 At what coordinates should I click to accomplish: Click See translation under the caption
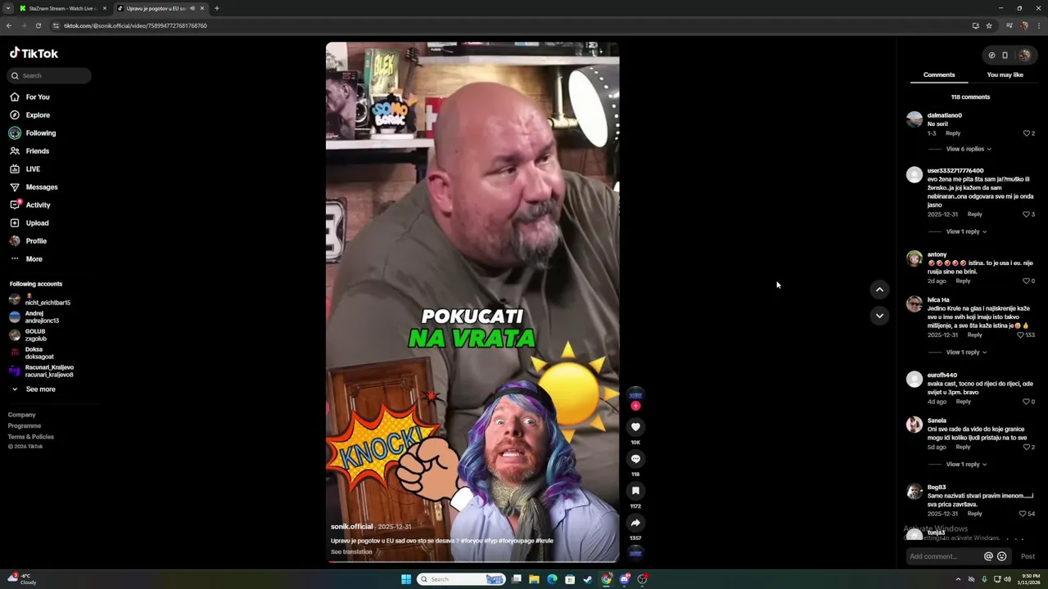coord(351,552)
